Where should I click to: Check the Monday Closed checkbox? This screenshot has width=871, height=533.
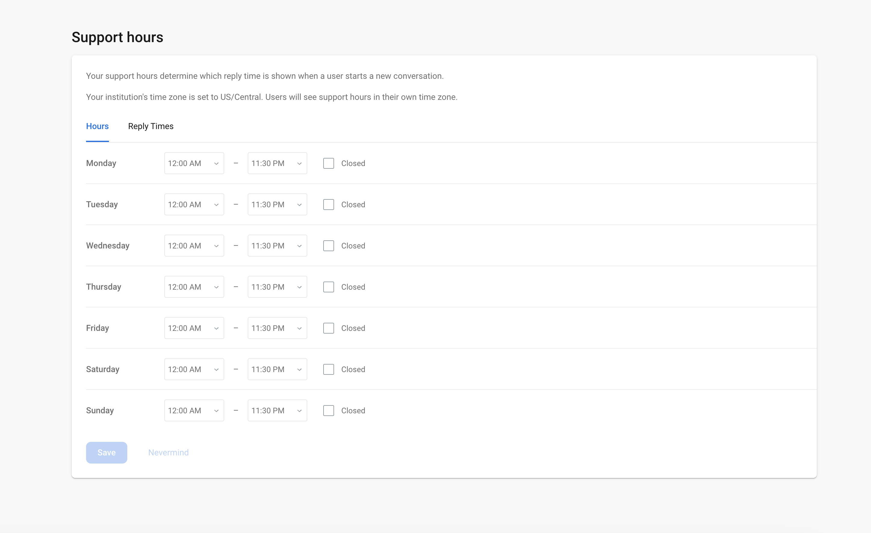click(328, 163)
